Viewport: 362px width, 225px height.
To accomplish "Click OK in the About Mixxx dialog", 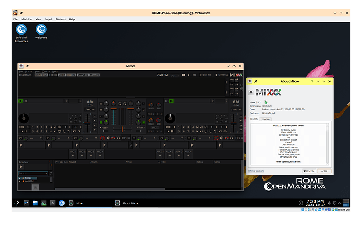I will [324, 171].
